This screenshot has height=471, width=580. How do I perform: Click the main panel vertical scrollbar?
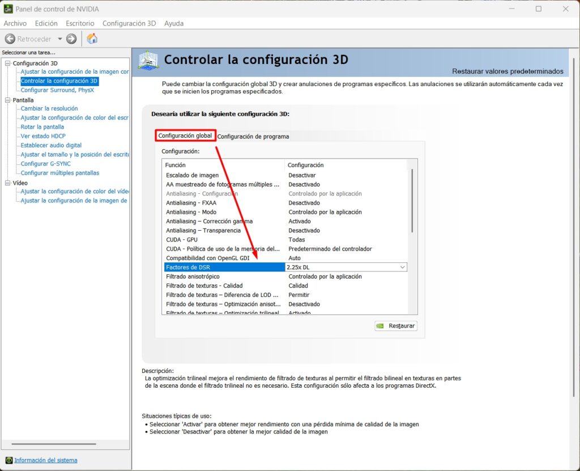574,227
